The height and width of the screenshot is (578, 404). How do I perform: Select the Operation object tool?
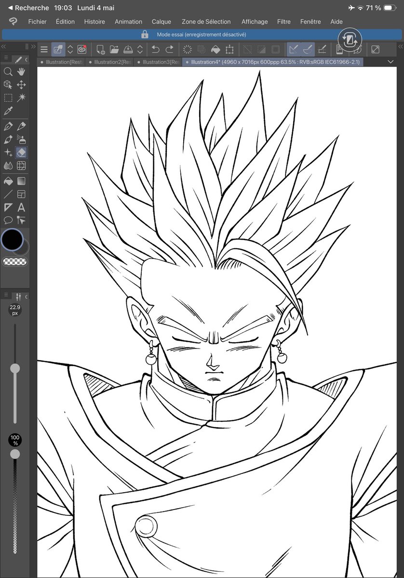click(8, 85)
